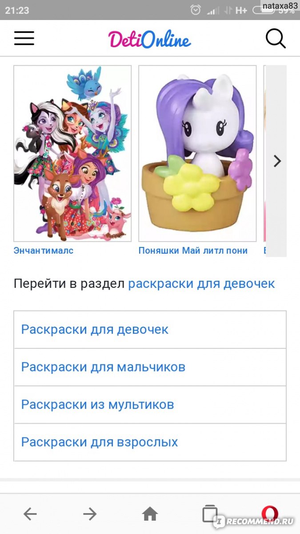Select Раскраски для мальчиков menu row
The image size is (300, 534).
tap(150, 367)
